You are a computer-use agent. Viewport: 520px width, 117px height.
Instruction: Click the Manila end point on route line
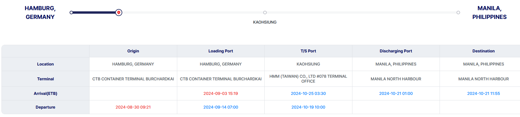point(458,13)
